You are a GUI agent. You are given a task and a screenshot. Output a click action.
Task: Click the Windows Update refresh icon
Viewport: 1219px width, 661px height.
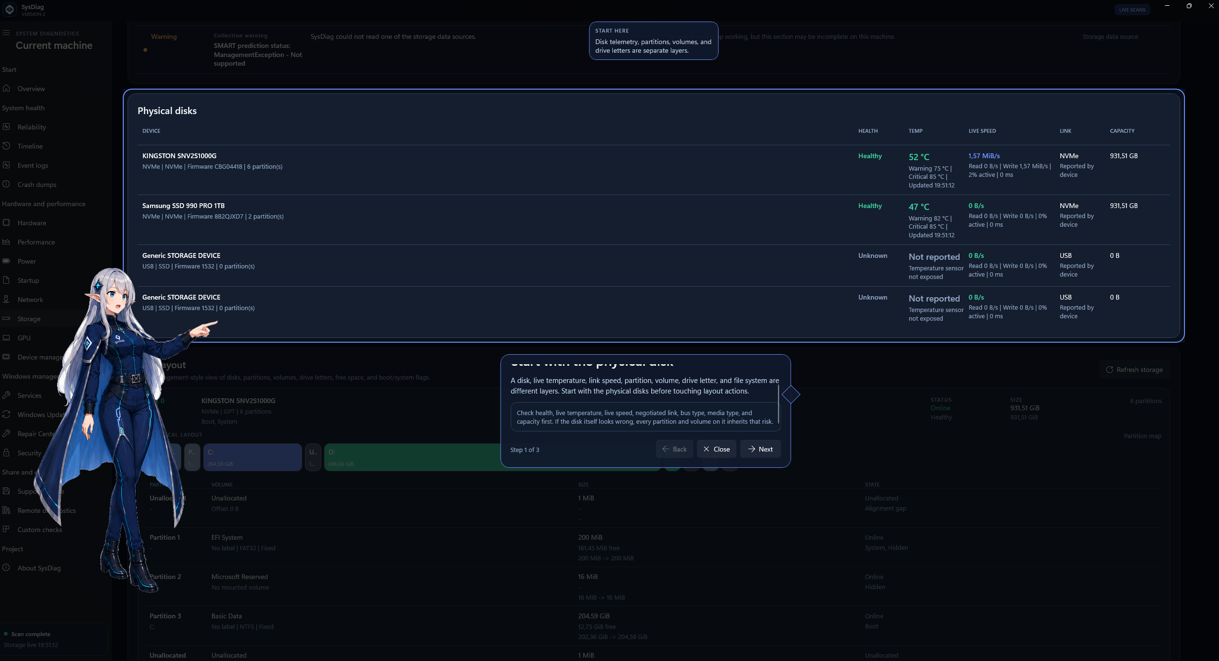(6, 414)
